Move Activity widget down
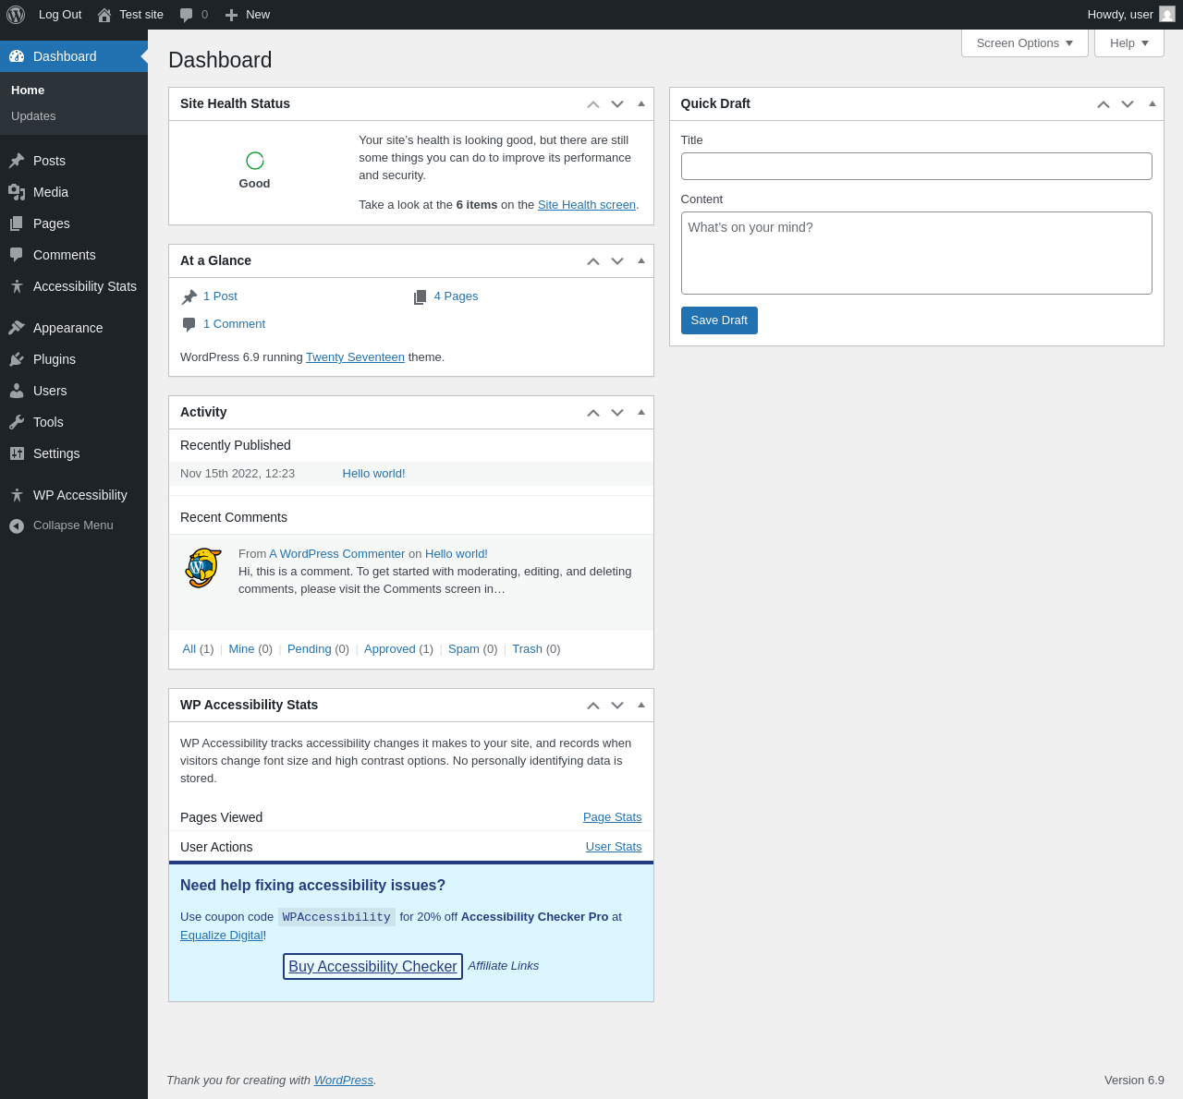The width and height of the screenshot is (1183, 1099). [x=617, y=413]
